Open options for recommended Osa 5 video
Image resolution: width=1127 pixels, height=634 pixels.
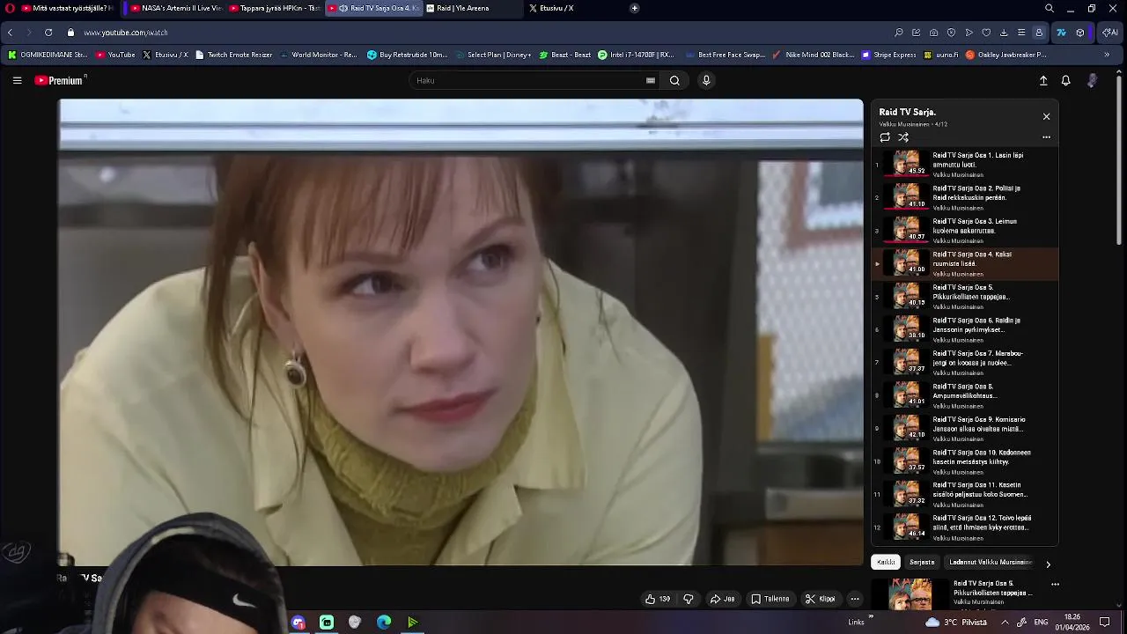pos(1055,584)
